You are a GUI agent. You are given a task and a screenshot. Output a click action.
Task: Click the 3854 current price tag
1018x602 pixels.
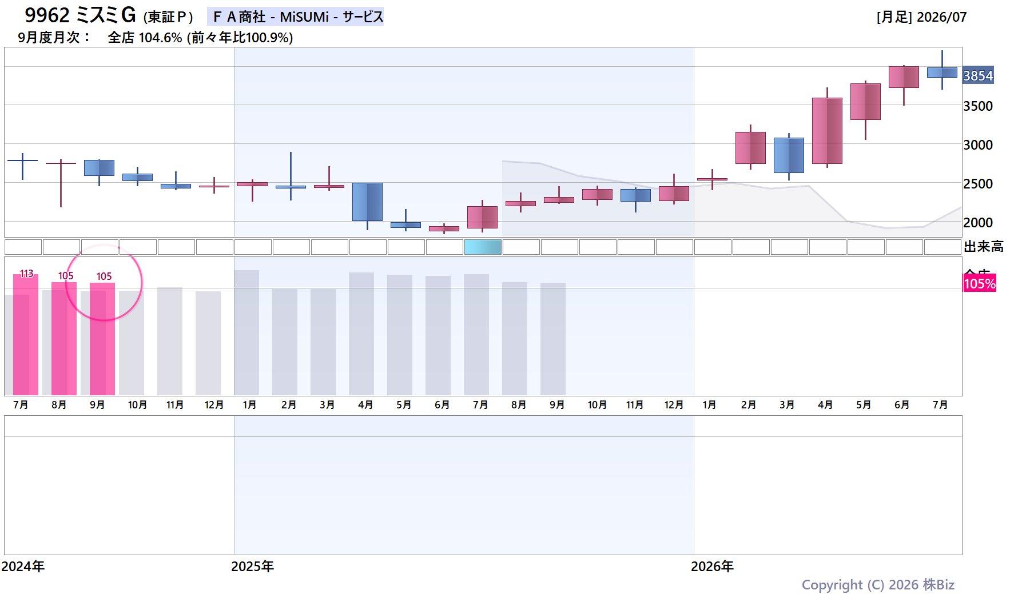click(x=978, y=75)
